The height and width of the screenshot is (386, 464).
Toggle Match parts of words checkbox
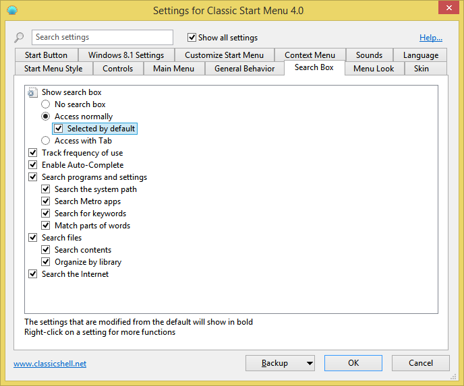[46, 226]
